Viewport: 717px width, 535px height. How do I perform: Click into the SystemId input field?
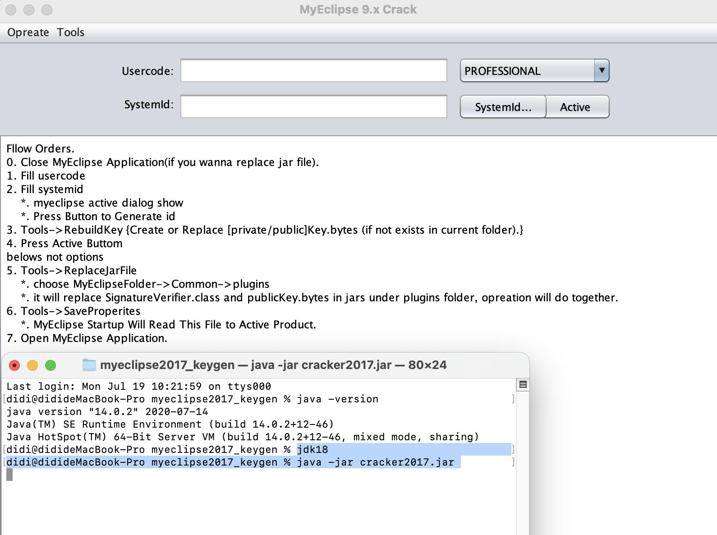tap(314, 106)
